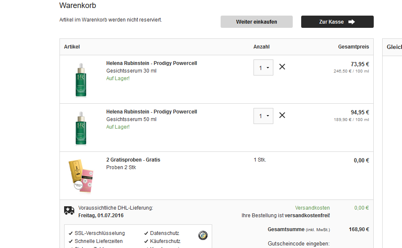Open Helena Rubinstein Prodigy Powercell 50 ml link
This screenshot has height=248, width=402.
pyautogui.click(x=151, y=112)
